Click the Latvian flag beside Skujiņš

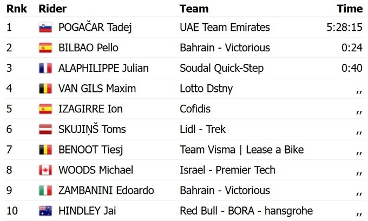coord(45,129)
